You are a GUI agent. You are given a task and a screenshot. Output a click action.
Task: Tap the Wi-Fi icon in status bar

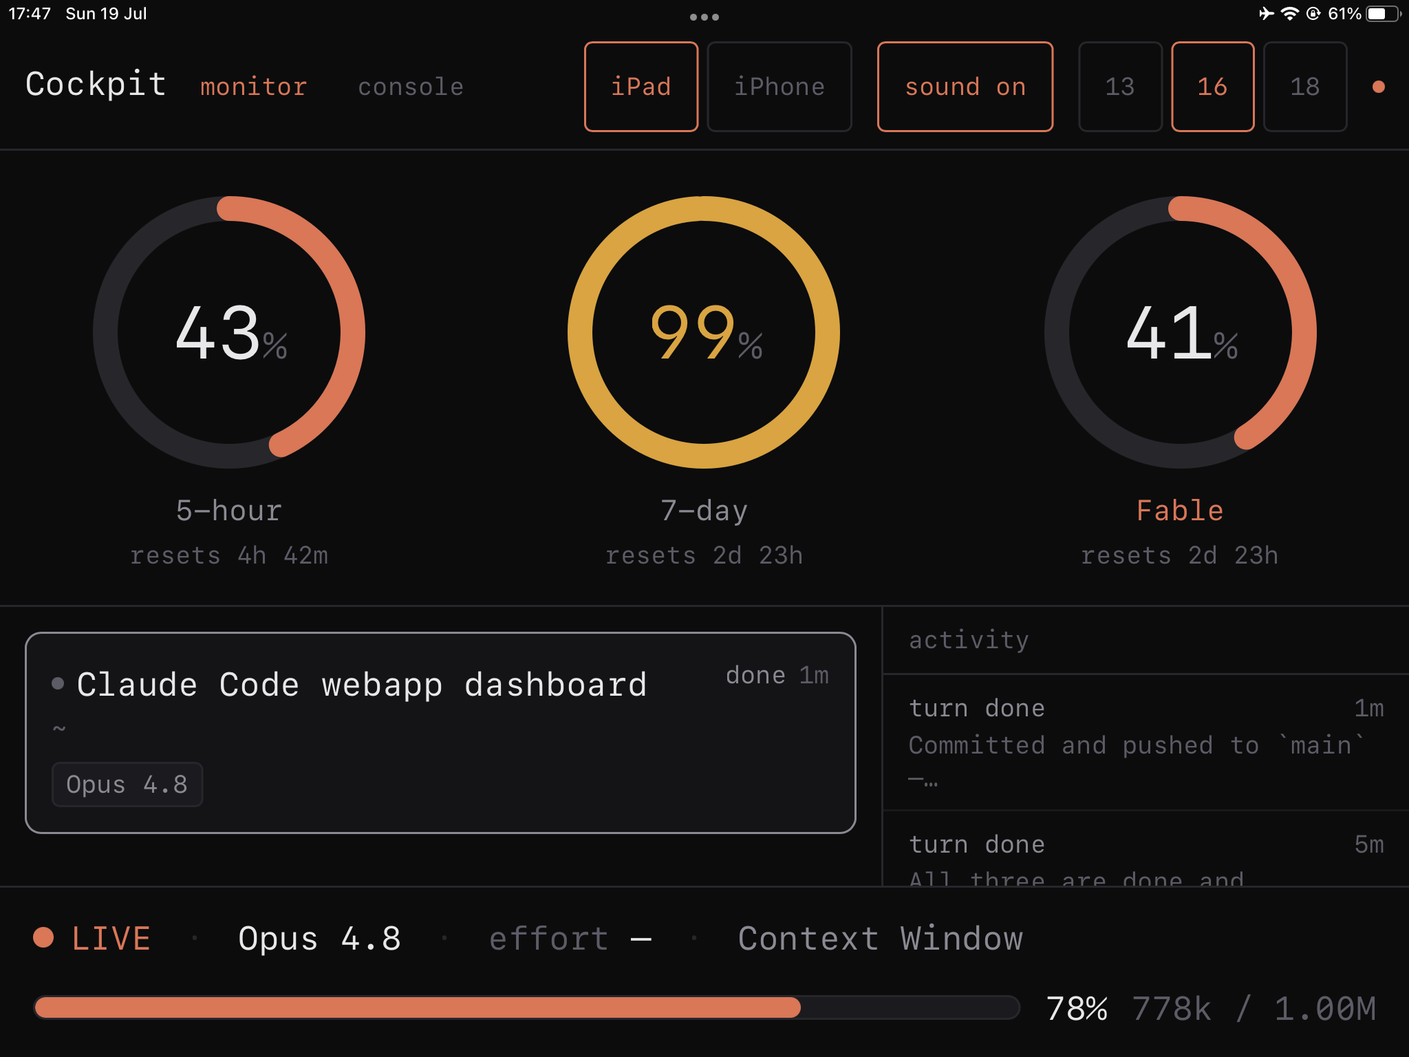click(1289, 14)
